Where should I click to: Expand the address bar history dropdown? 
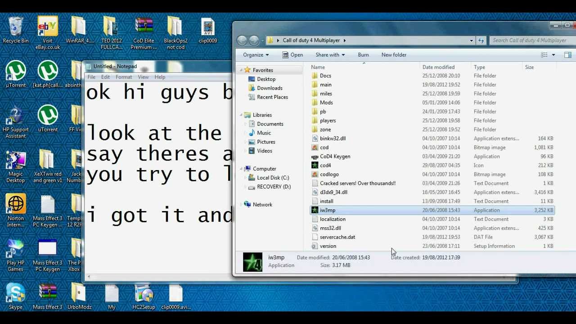click(471, 40)
